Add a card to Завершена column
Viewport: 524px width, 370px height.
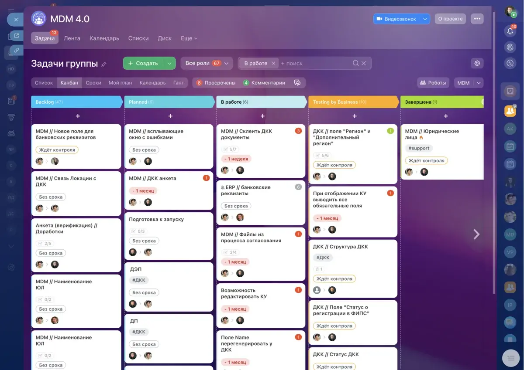446,116
